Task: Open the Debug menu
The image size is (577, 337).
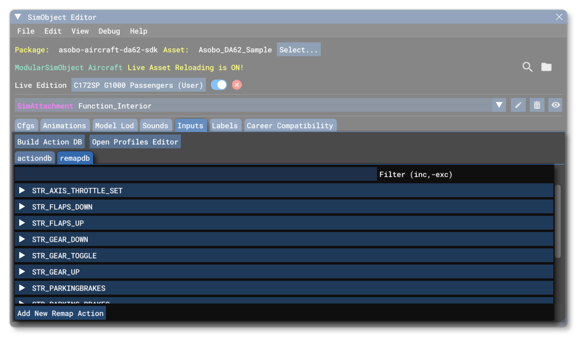Action: (x=109, y=31)
